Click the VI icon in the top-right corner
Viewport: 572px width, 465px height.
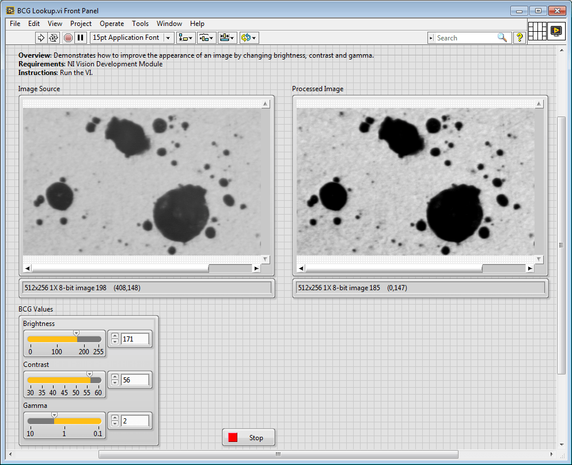[556, 31]
